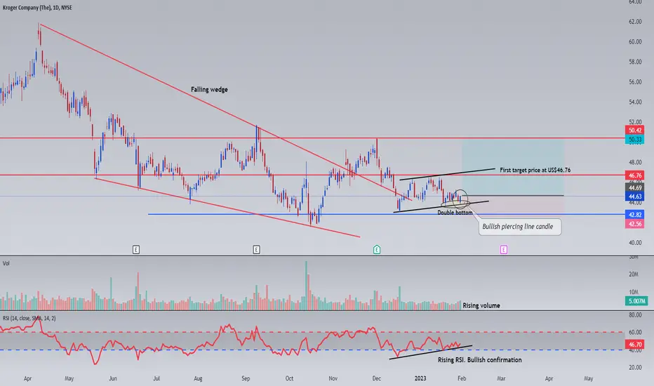654x386 pixels.
Task: Select the blue 42.82 support level tag
Action: 634,215
